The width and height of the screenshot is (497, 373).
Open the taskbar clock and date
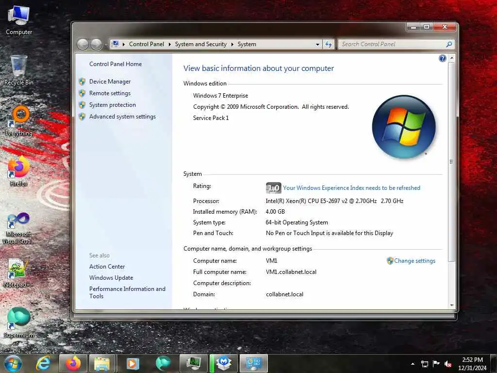[472, 364]
